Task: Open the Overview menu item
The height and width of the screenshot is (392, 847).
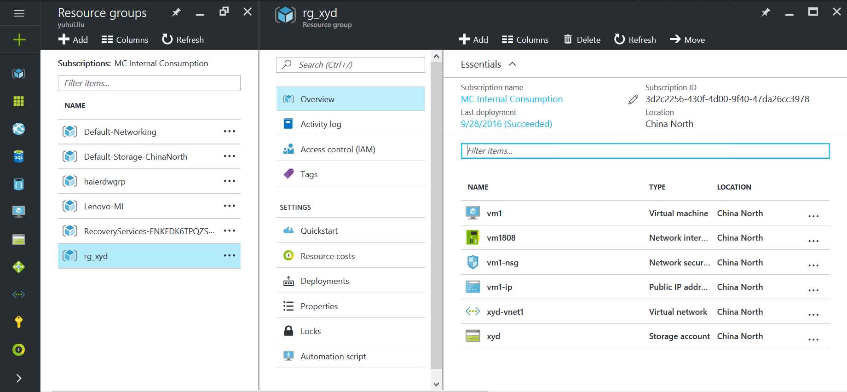Action: (x=351, y=99)
